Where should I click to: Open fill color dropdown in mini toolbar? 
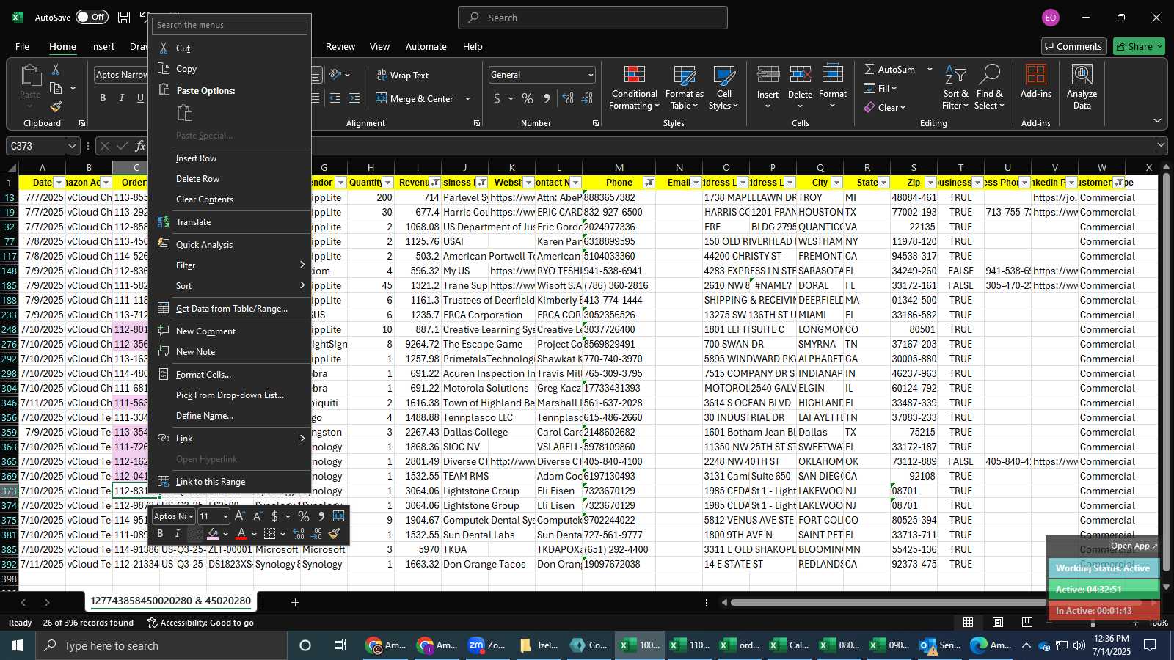coord(225,535)
